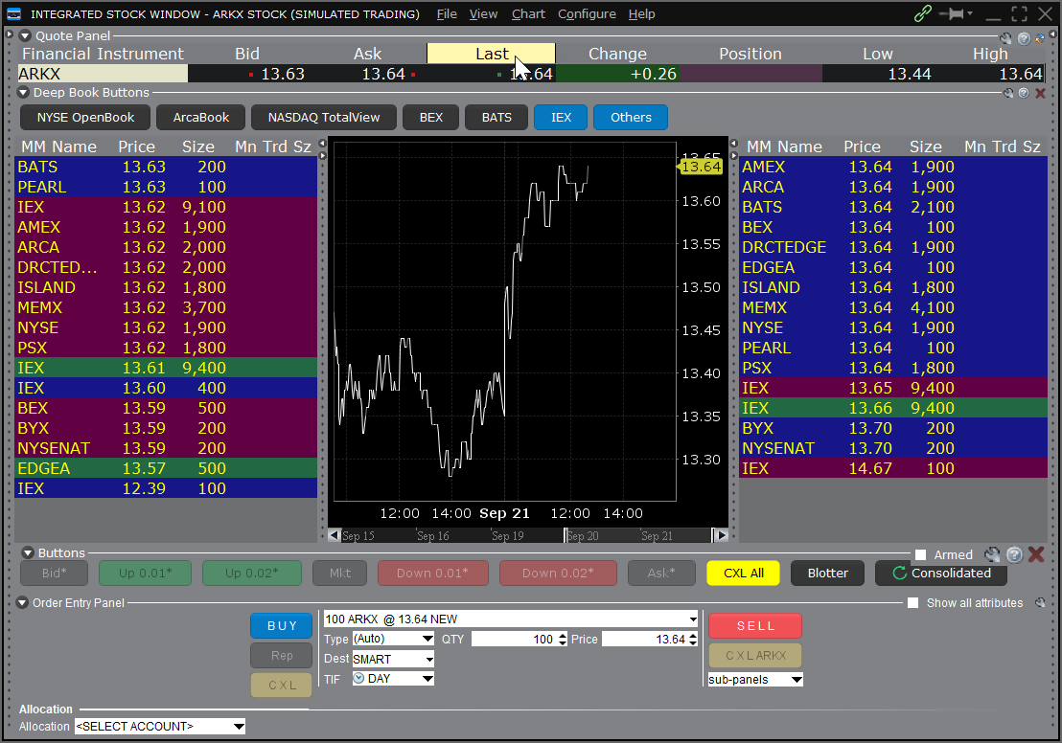The width and height of the screenshot is (1062, 743).
Task: Click the Buttons panel help icon
Action: pos(1014,554)
